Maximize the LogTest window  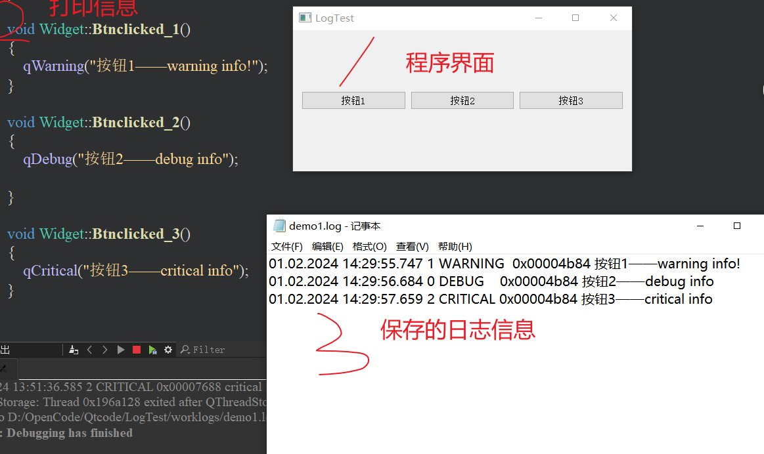[x=575, y=18]
